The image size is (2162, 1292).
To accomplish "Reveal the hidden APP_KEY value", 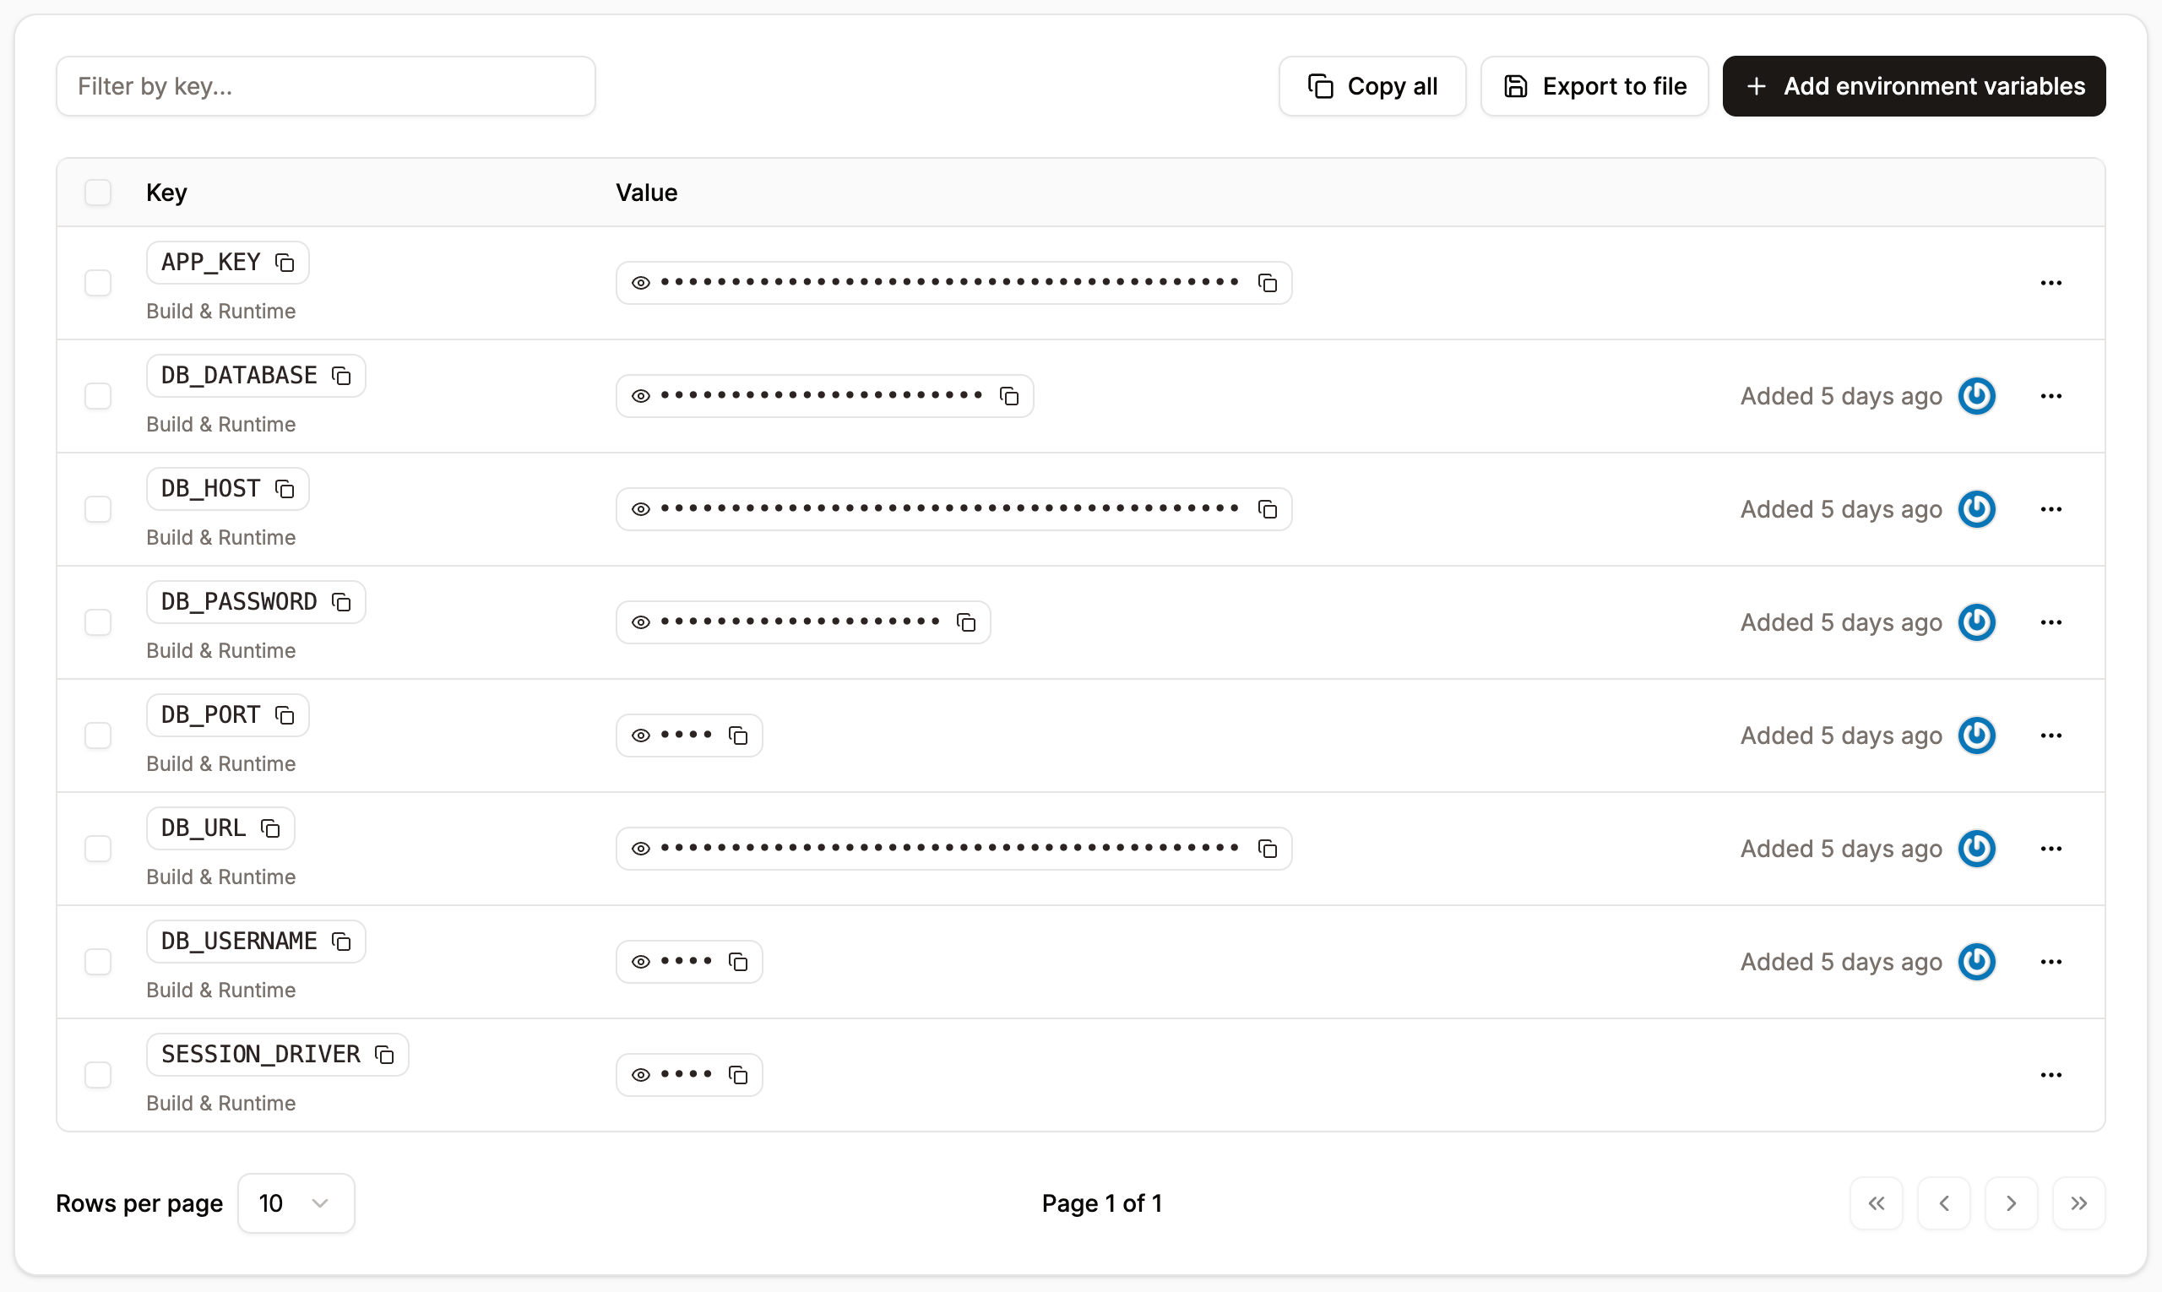I will pos(641,282).
